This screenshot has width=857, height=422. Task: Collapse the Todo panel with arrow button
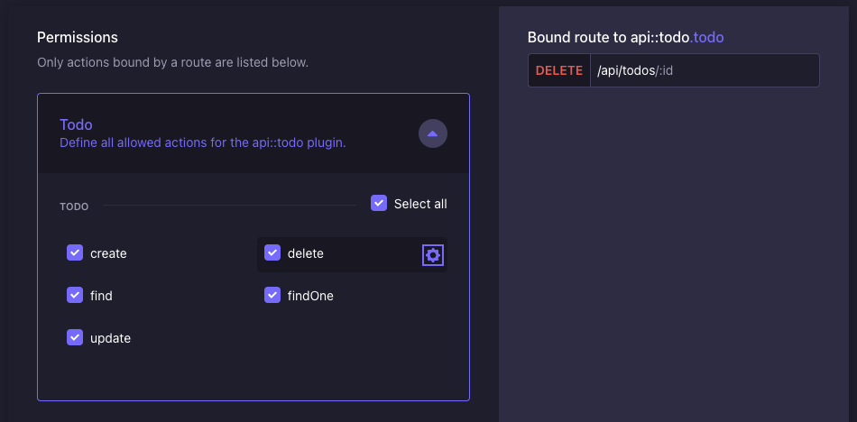(433, 133)
